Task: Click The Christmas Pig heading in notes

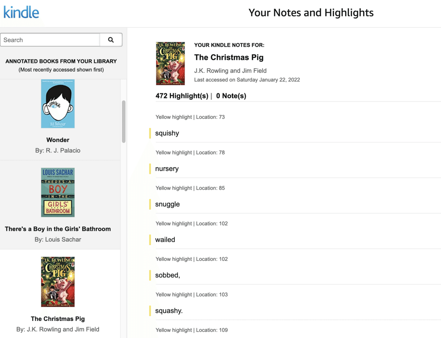Action: [229, 57]
